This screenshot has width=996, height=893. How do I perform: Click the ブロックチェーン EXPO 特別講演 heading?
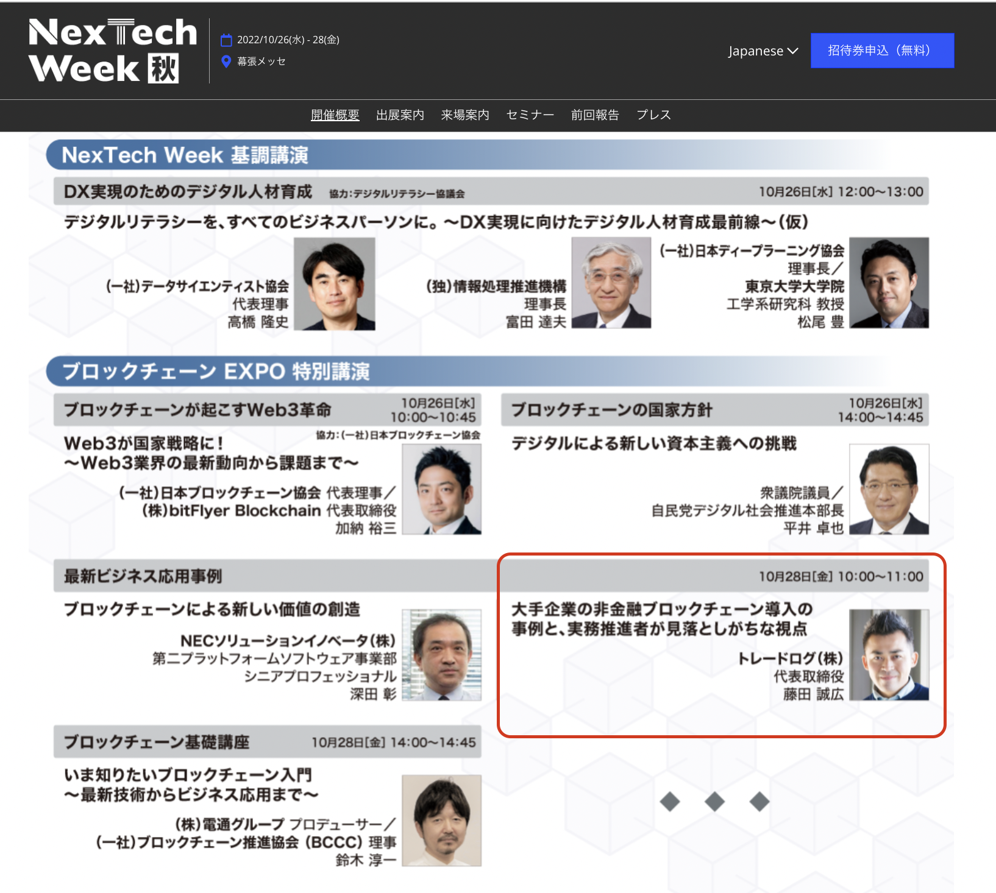(x=216, y=372)
